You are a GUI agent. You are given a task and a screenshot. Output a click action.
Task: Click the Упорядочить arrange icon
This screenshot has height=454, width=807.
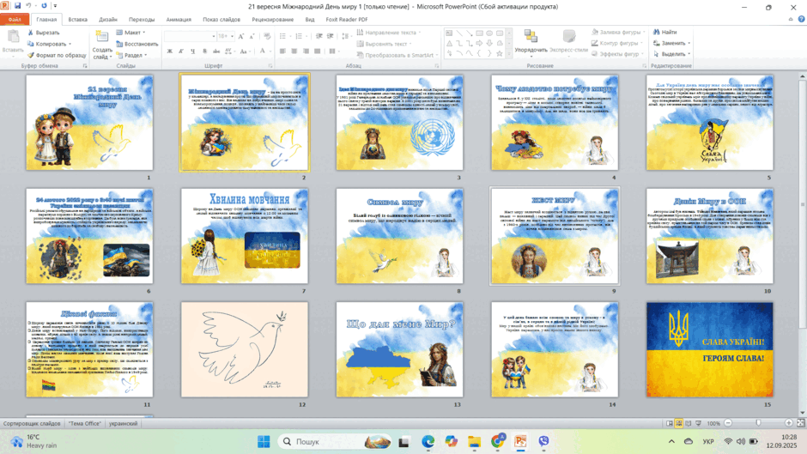pos(531,36)
